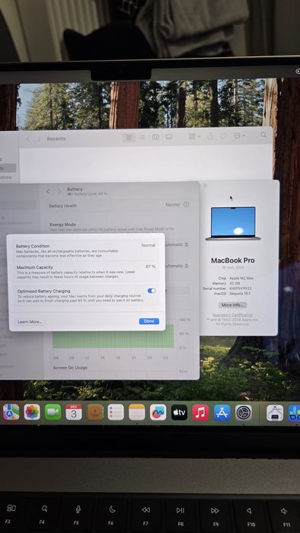Open the Calendar app in Dock
Viewport: 300px width, 533px height.
point(74,412)
